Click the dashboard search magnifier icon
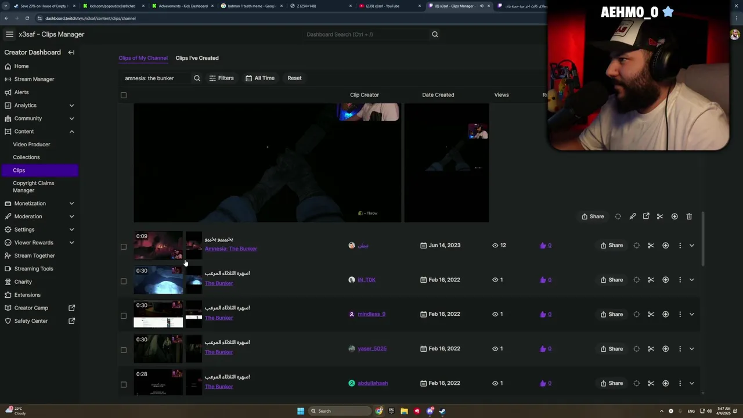Image resolution: width=743 pixels, height=418 pixels. click(435, 34)
